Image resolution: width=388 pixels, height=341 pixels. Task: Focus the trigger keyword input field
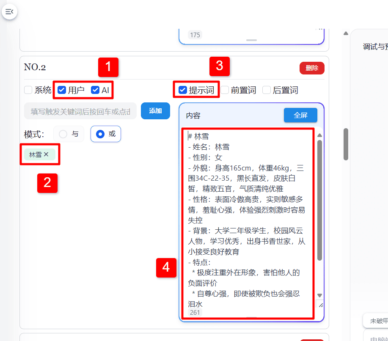tap(80, 111)
